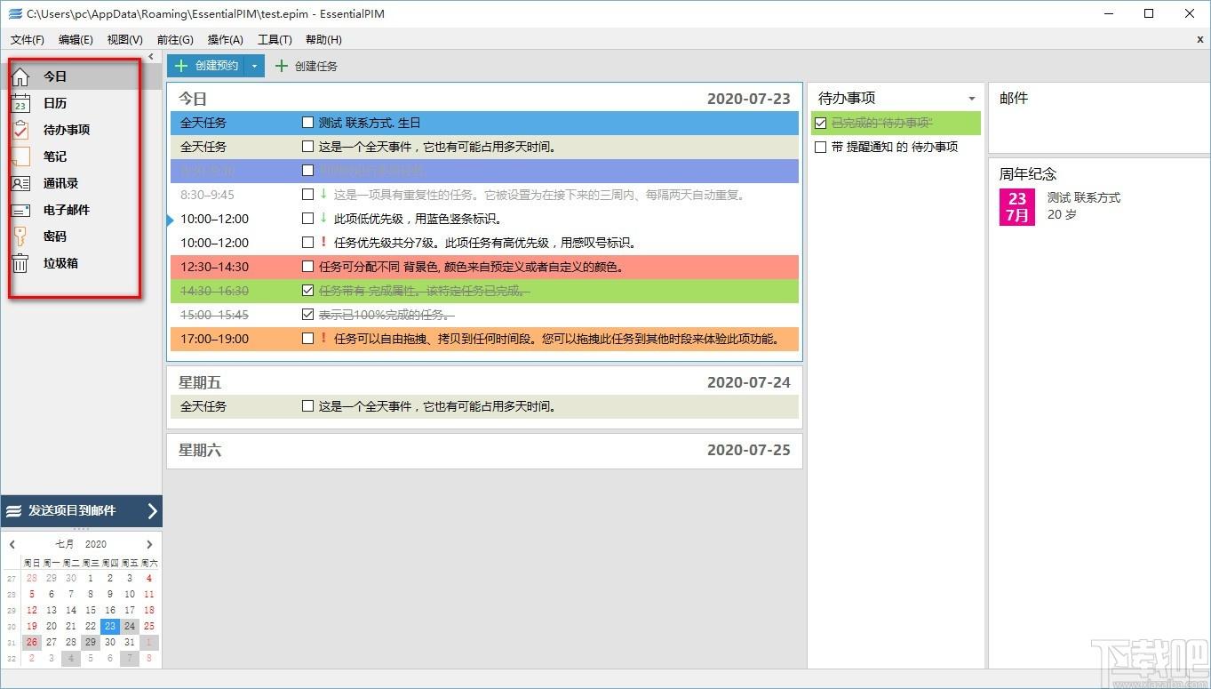Click the 邮件 panel header
This screenshot has width=1211, height=689.
pos(1014,99)
